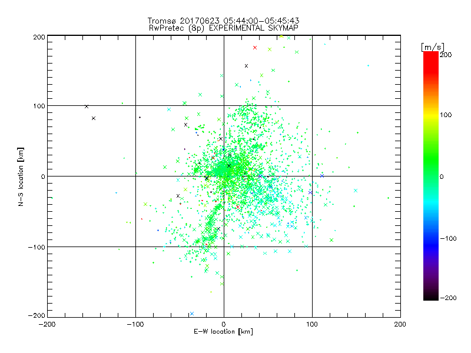
Task: Click the red band of the velocity colorbar
Action: coord(431,62)
